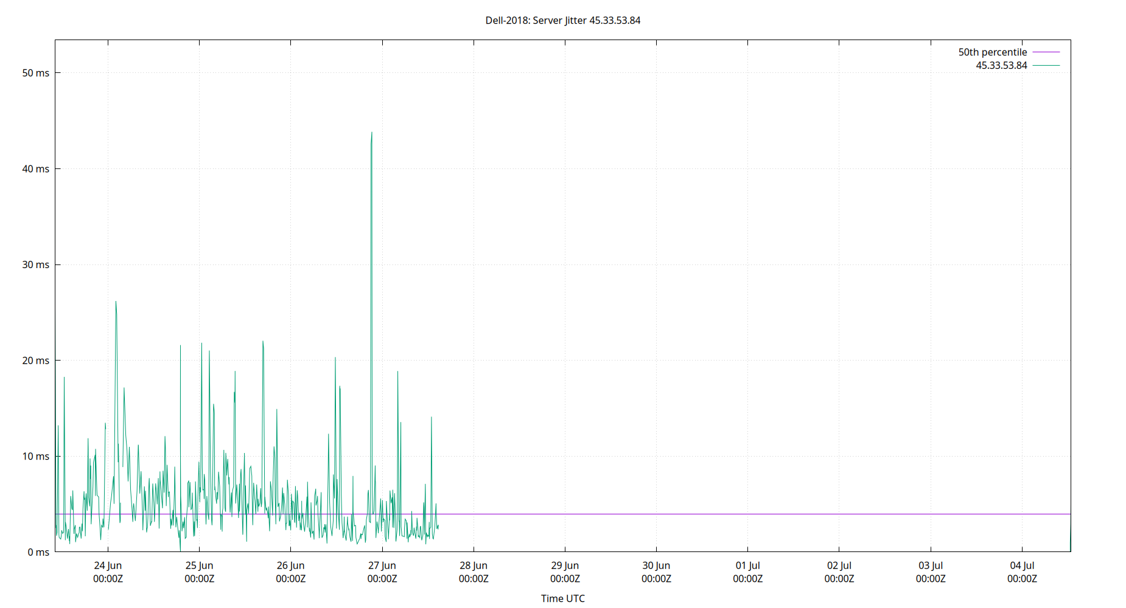This screenshot has width=1126, height=608.
Task: Click the legend line sample beside '50th percentile'
Action: tap(1046, 52)
